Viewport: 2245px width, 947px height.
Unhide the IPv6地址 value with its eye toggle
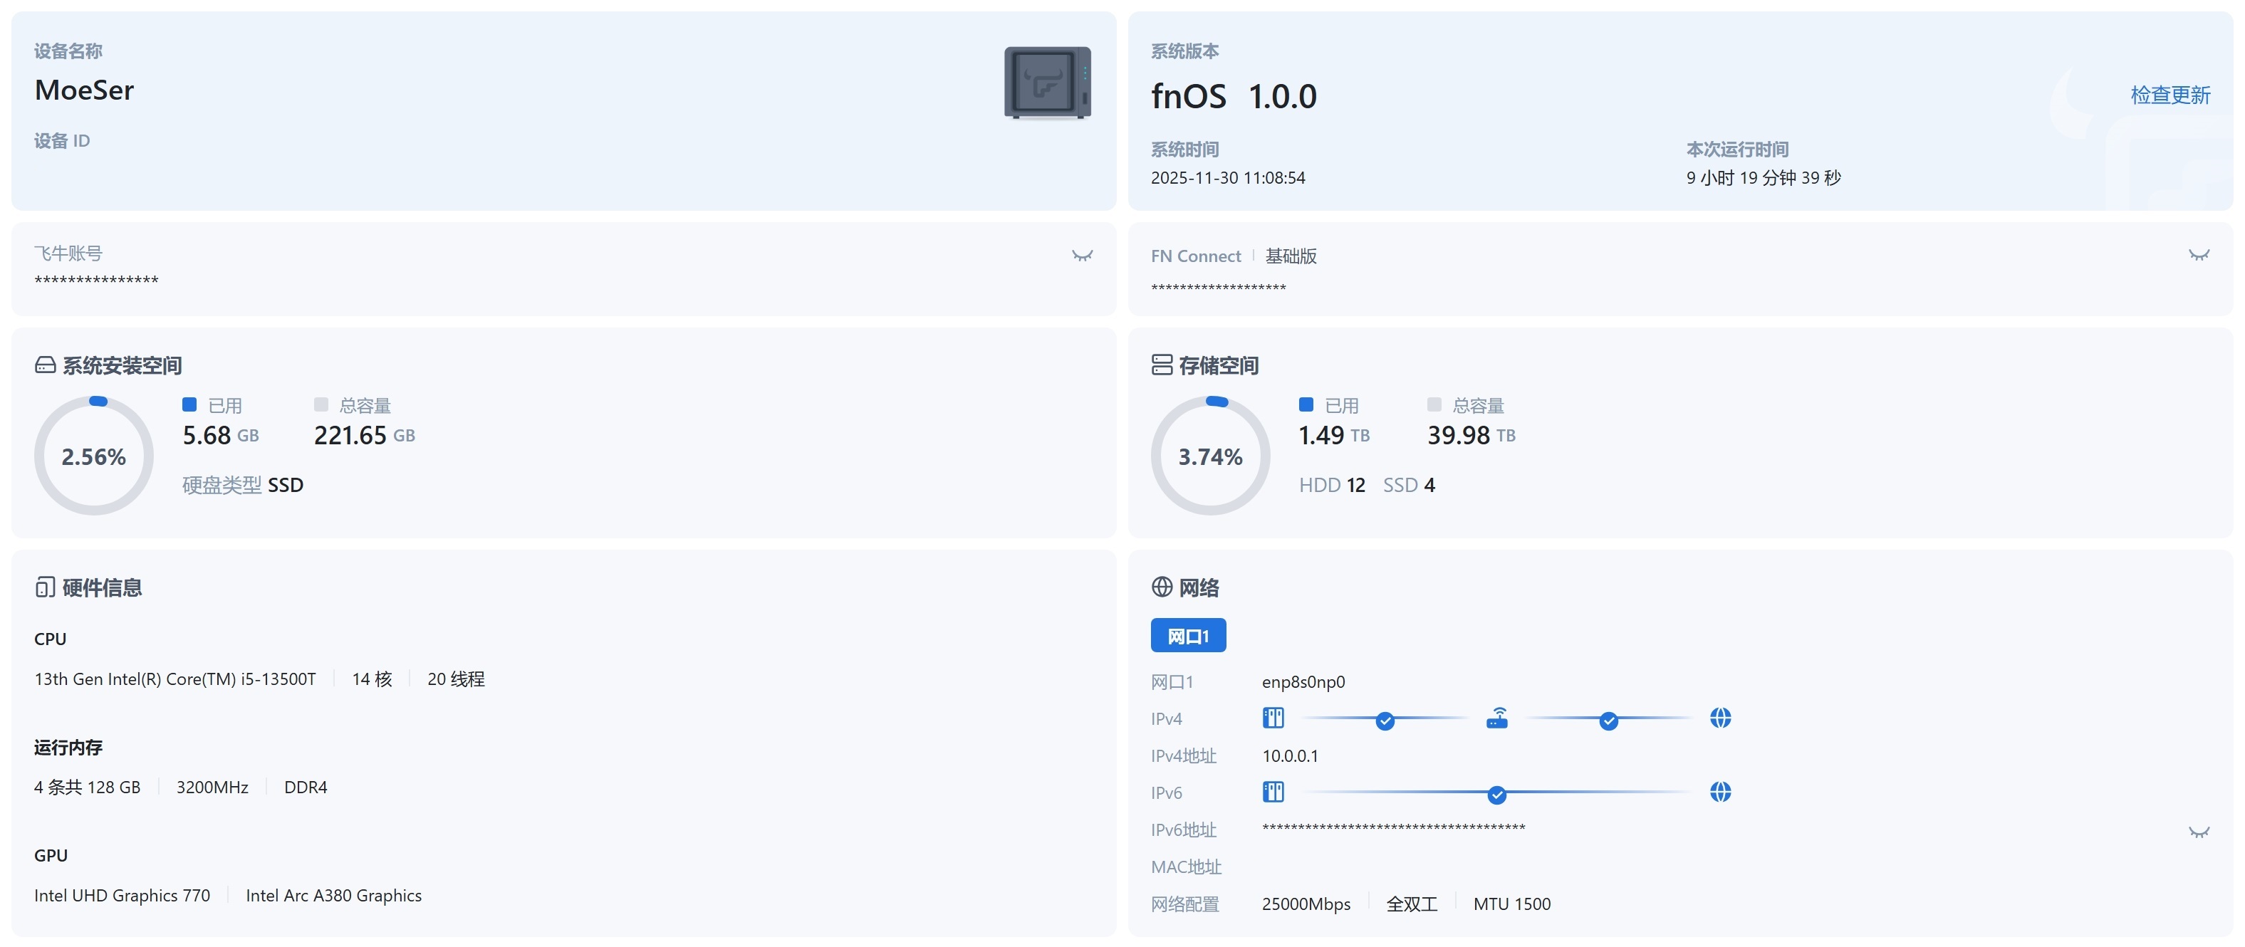2199,830
